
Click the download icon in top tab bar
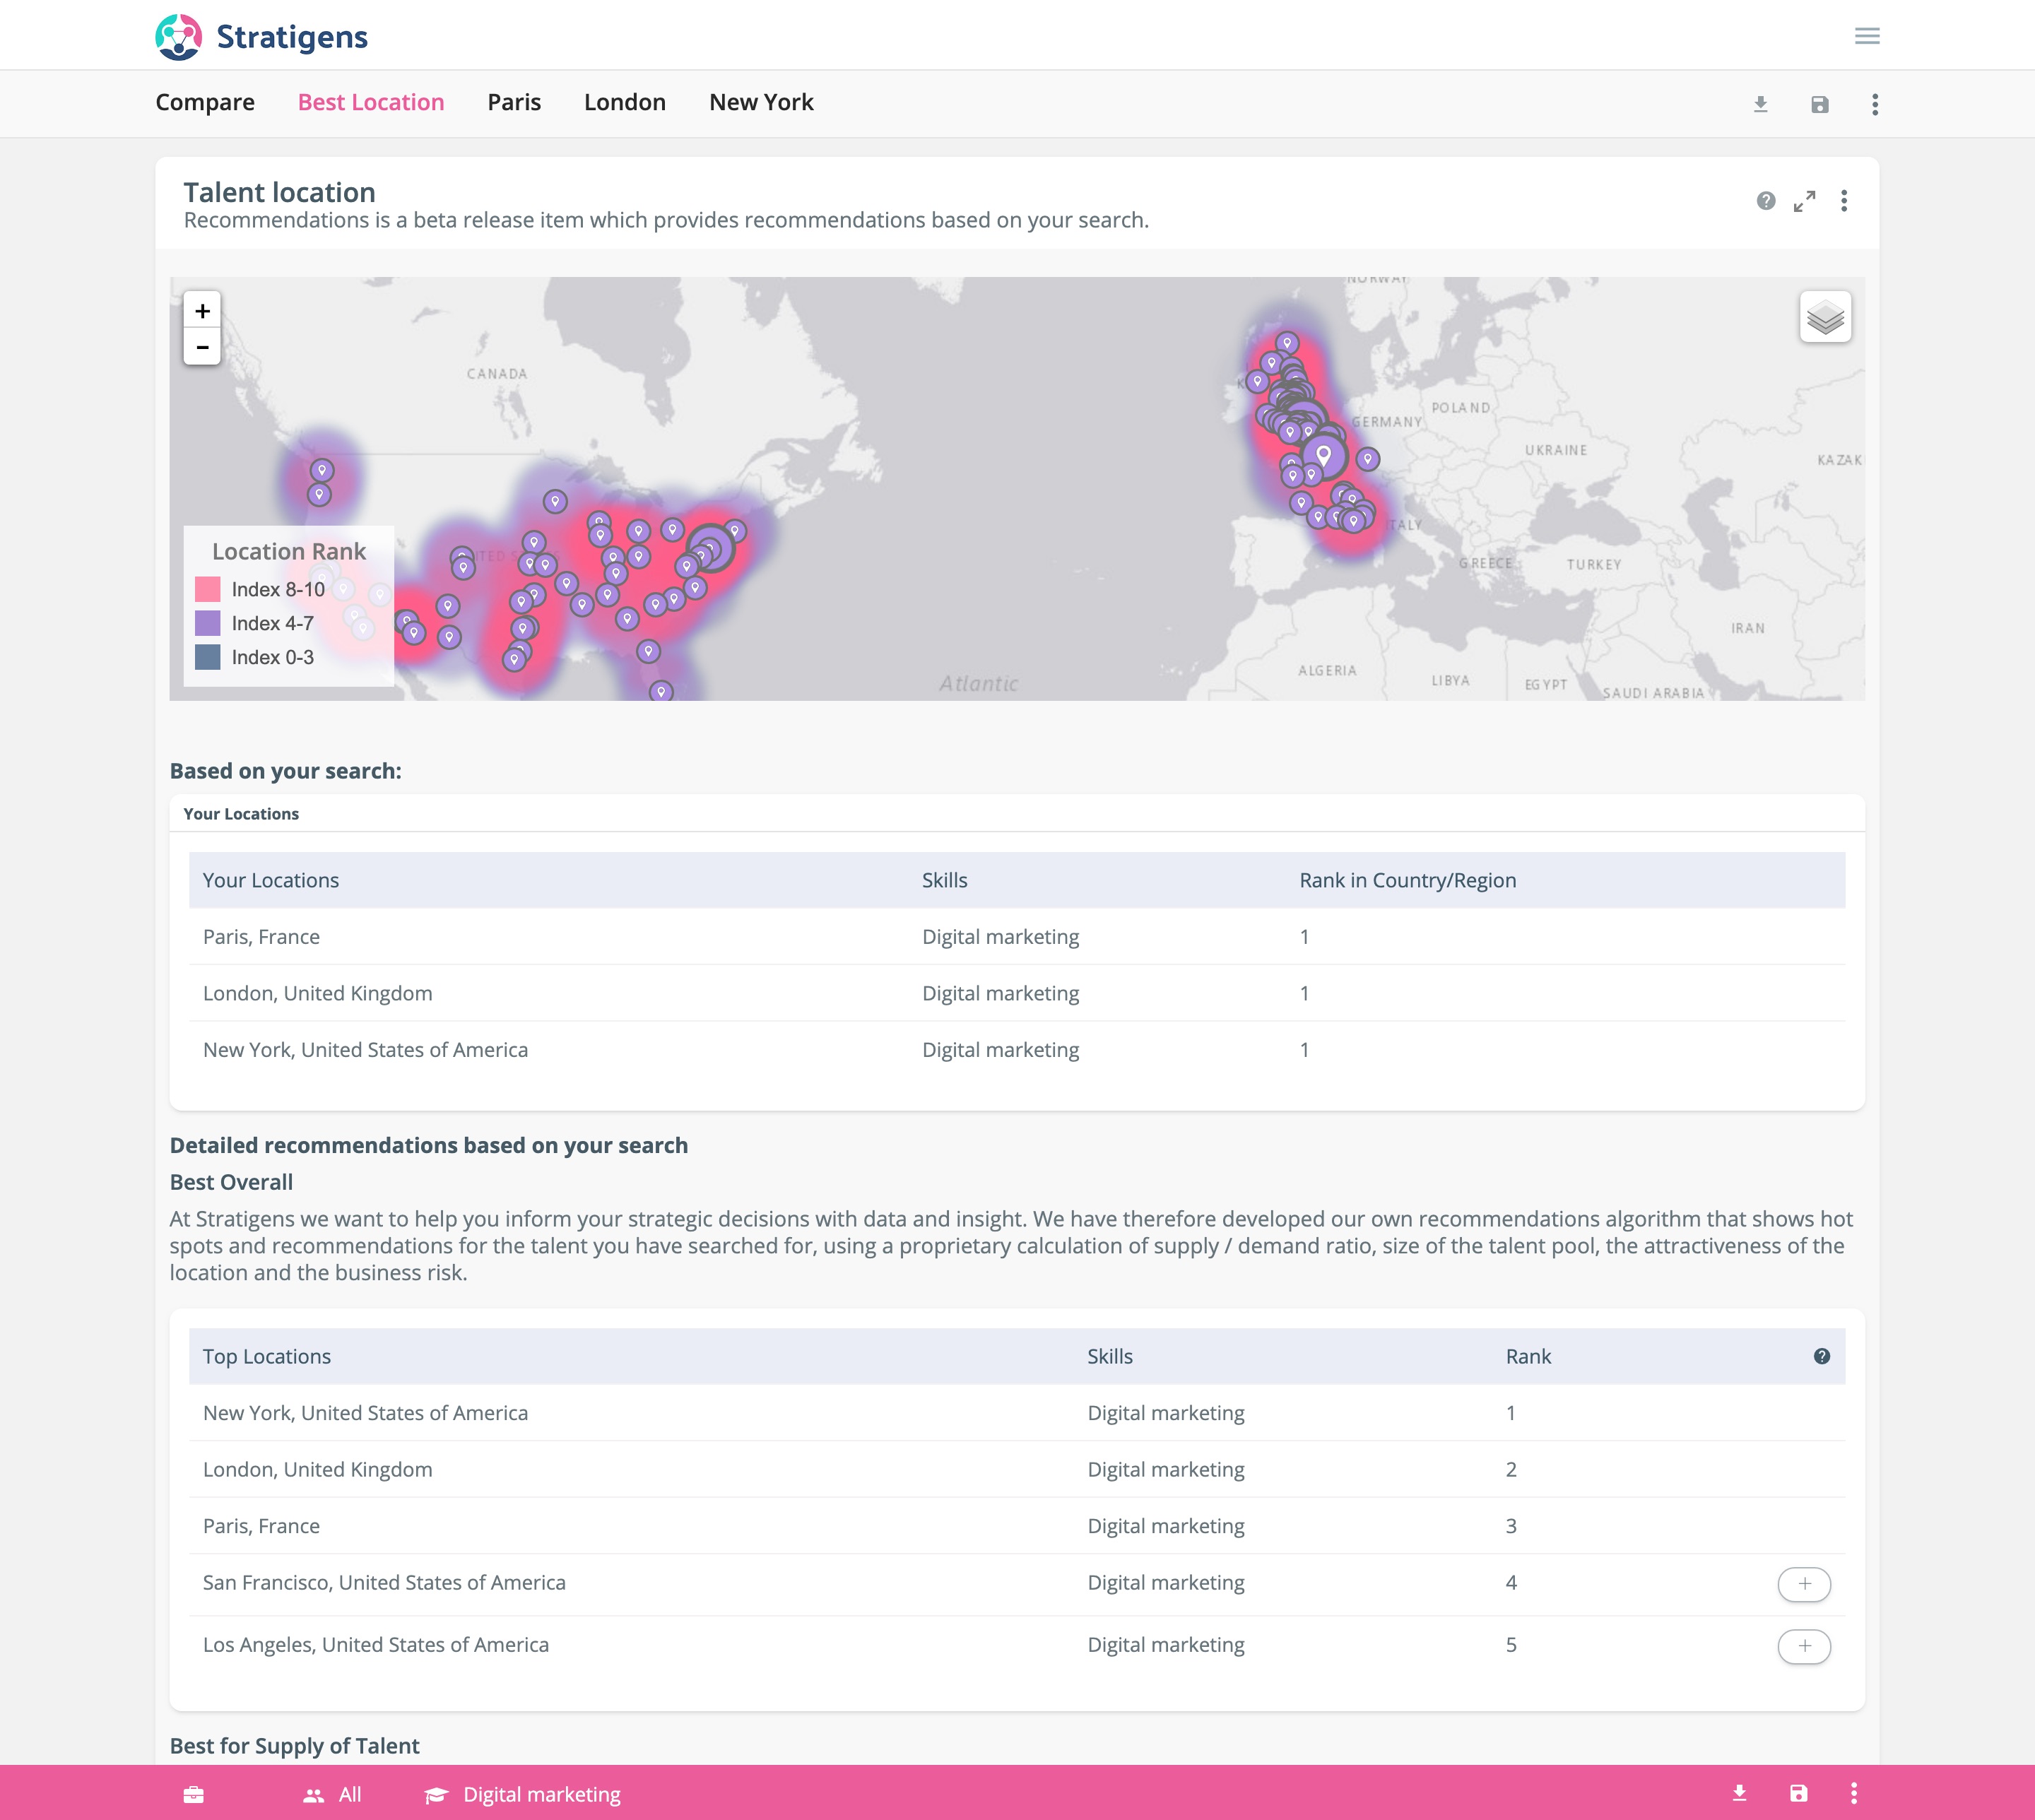(1760, 104)
